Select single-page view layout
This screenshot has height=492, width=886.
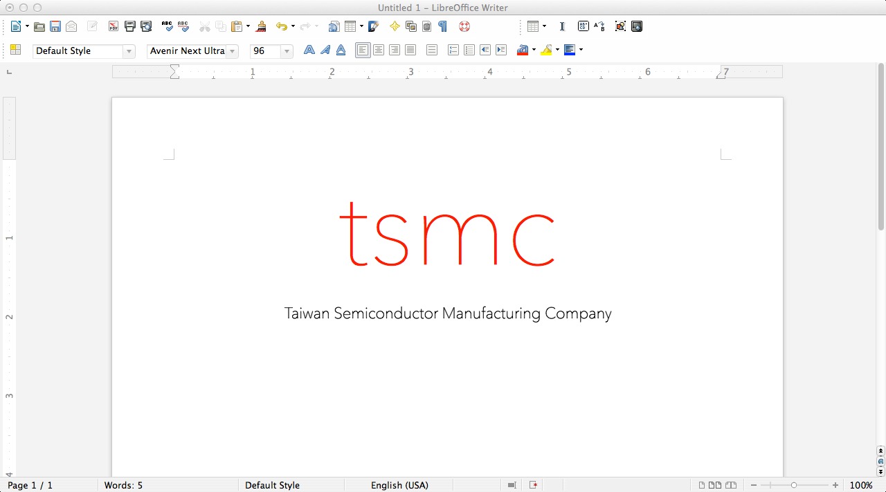click(x=702, y=485)
